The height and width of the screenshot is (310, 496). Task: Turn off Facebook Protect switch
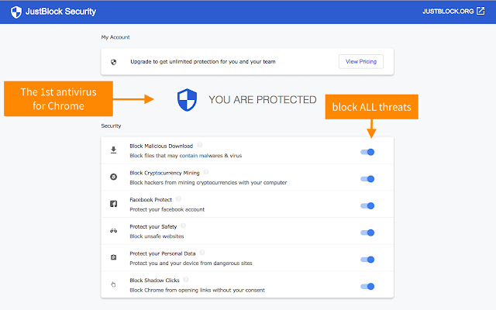tap(367, 205)
